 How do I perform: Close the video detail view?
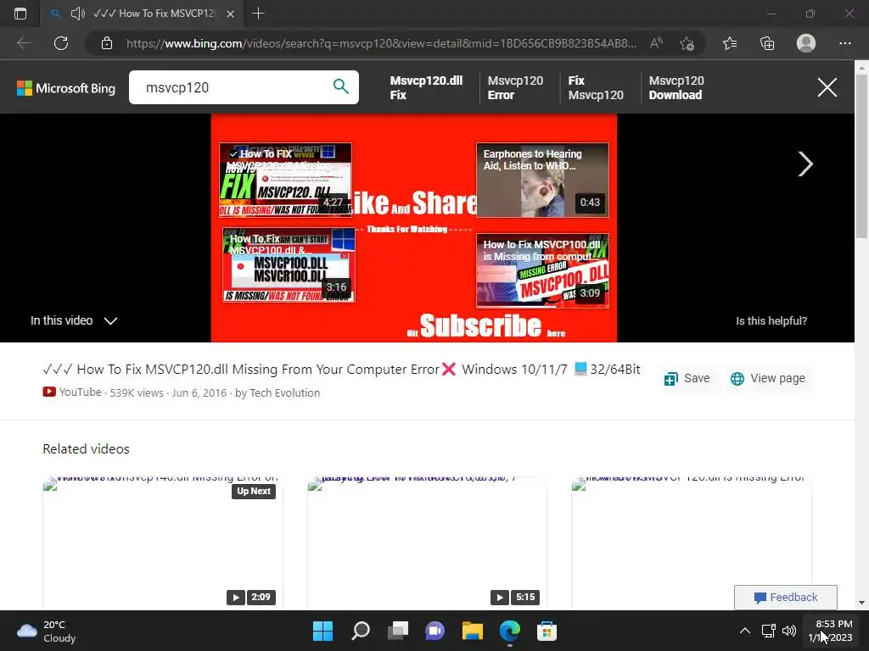click(827, 87)
